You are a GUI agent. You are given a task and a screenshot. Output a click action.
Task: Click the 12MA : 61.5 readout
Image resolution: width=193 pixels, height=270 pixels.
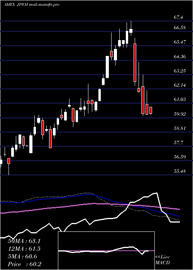(x=24, y=249)
